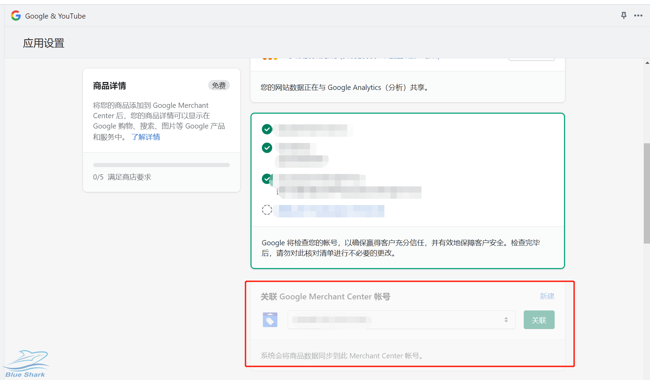Click the Google logo icon in header
650x380 pixels.
point(16,16)
